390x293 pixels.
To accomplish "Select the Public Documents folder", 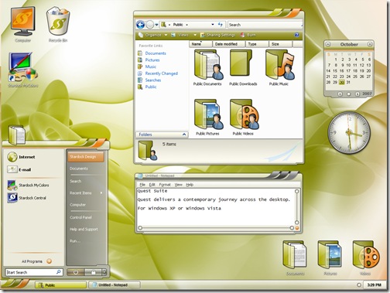I will (207, 68).
